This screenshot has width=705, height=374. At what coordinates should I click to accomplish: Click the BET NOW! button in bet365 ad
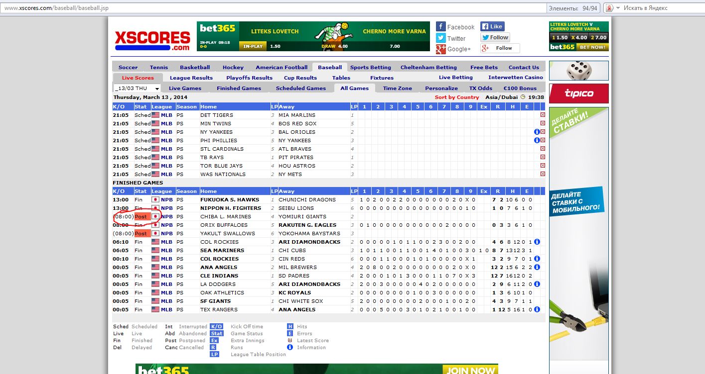592,47
